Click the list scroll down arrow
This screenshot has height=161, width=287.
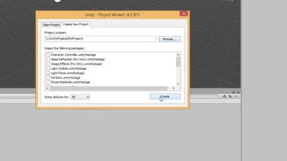click(178, 84)
